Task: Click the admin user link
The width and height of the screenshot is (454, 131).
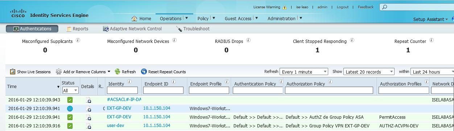Action: (x=322, y=7)
